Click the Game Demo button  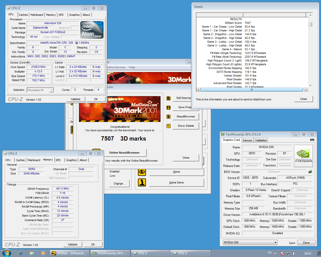click(x=177, y=182)
